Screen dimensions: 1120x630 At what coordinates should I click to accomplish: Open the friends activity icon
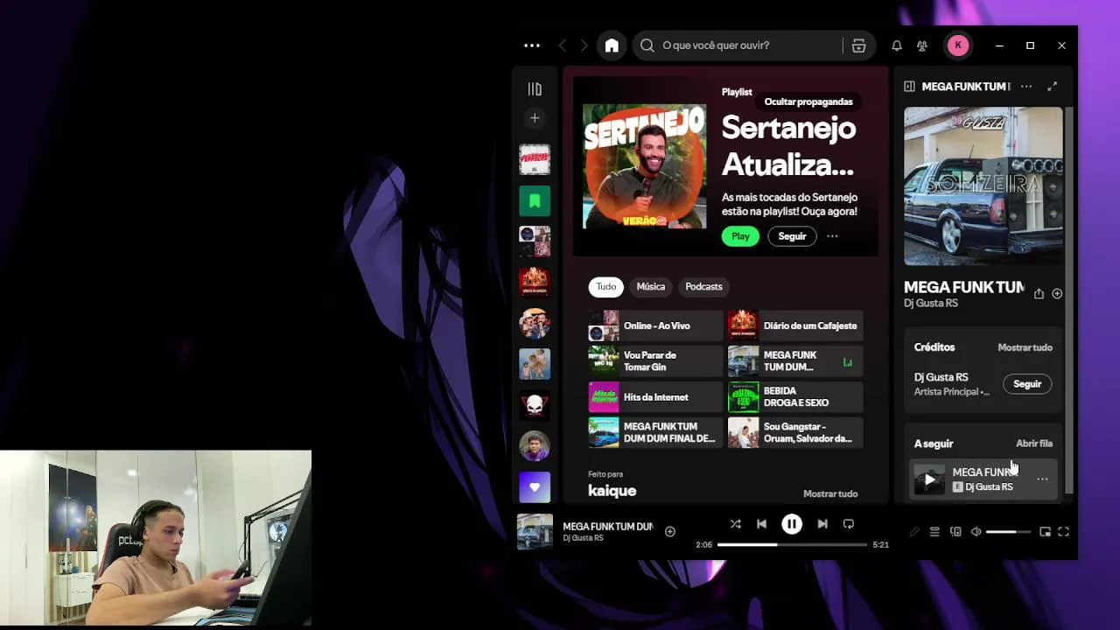[922, 45]
